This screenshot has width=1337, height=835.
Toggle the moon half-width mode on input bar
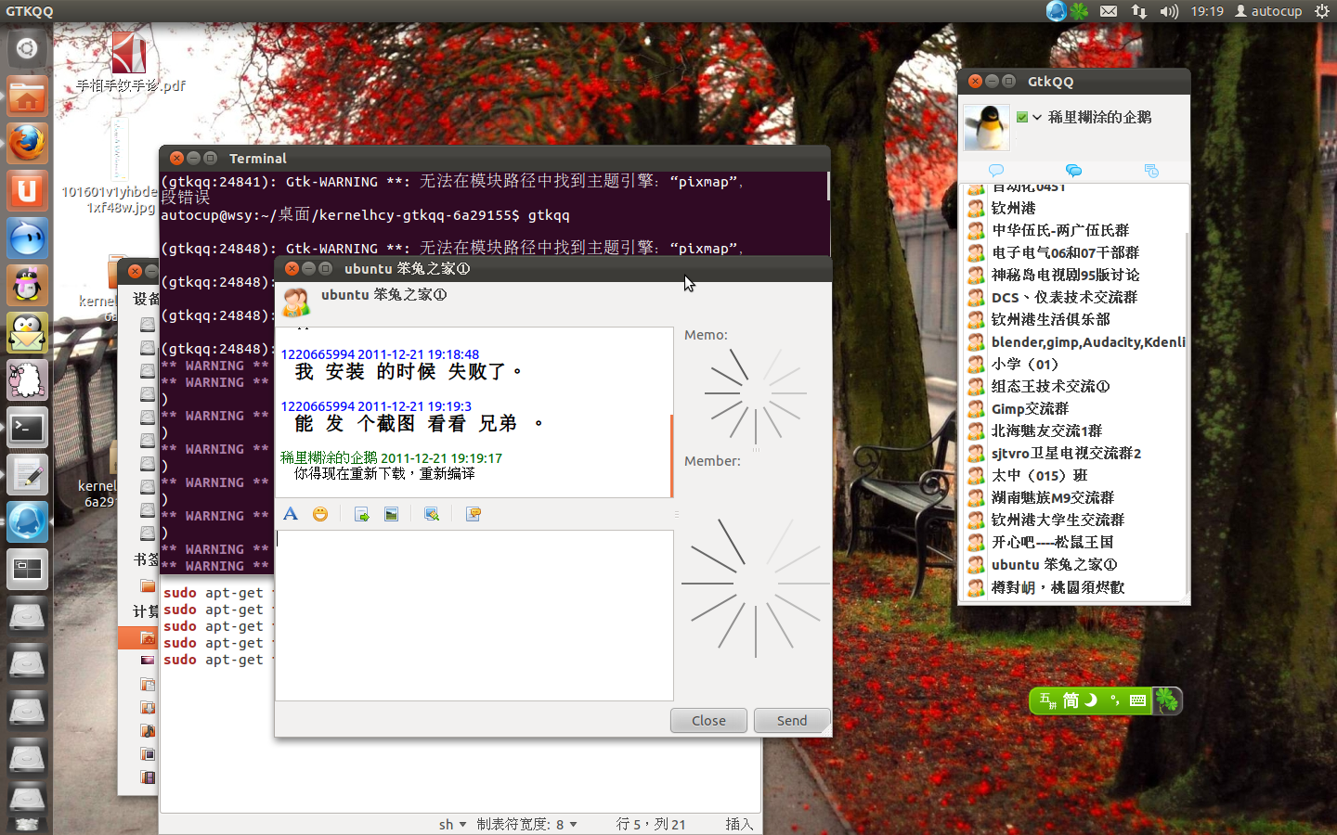[1092, 700]
